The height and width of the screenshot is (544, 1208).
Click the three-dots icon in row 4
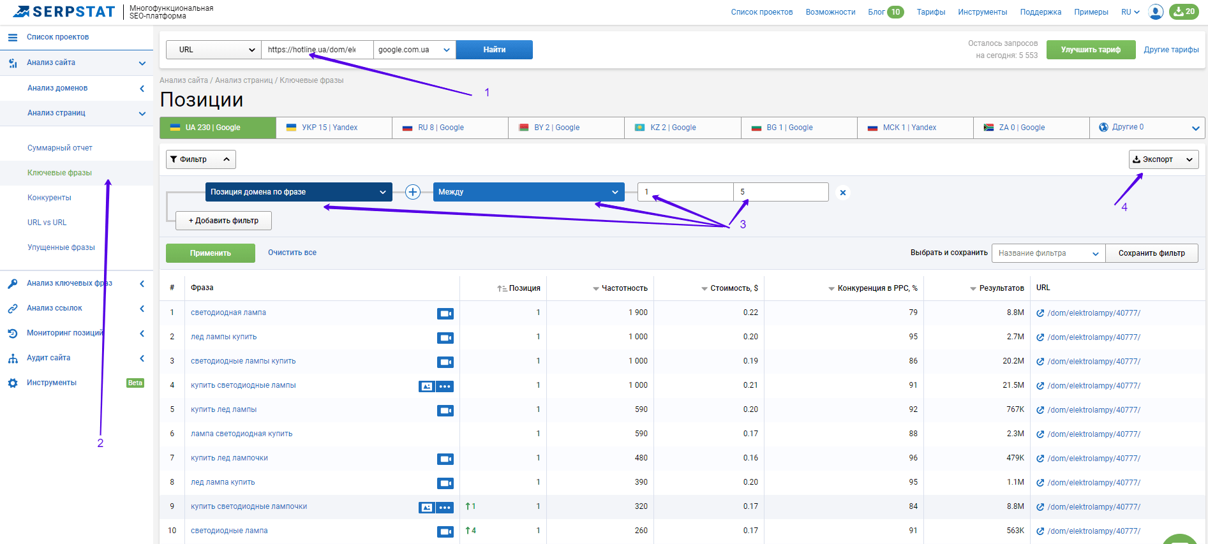pyautogui.click(x=445, y=386)
